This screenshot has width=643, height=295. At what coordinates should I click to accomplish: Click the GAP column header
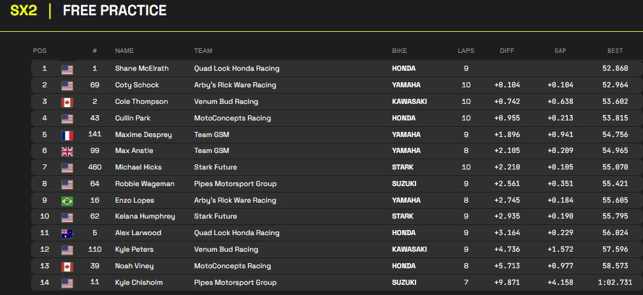click(x=560, y=51)
